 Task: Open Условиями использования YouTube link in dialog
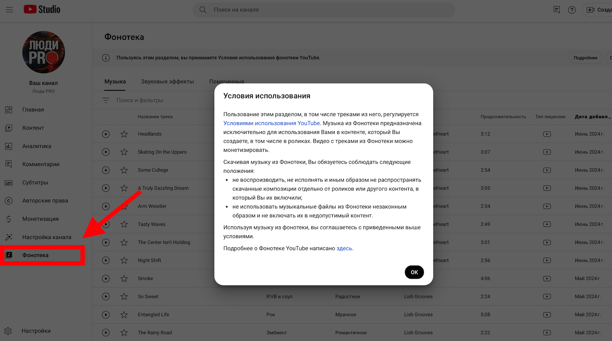pos(271,123)
